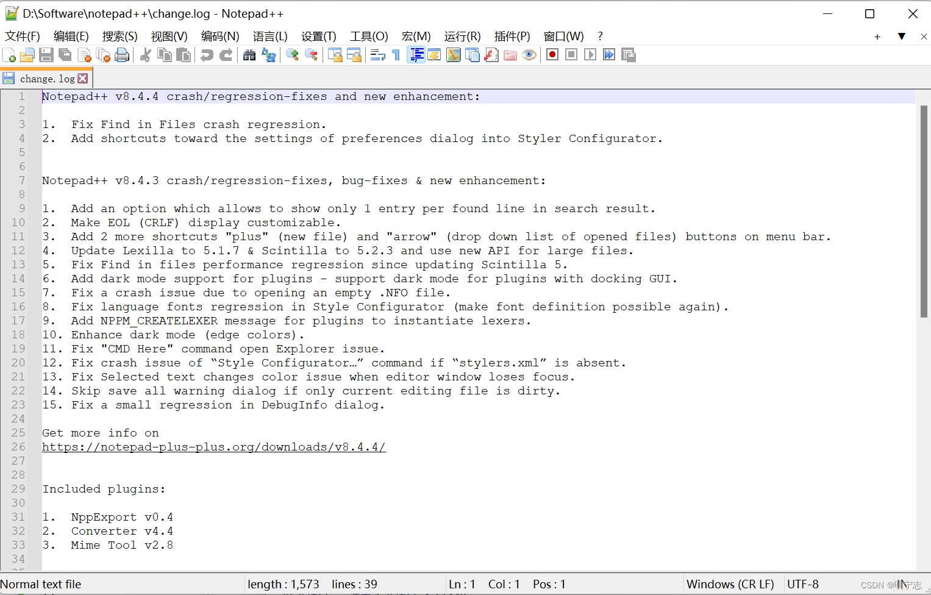Image resolution: width=931 pixels, height=595 pixels.
Task: Open the user-defined language dialog icon
Action: pos(434,55)
